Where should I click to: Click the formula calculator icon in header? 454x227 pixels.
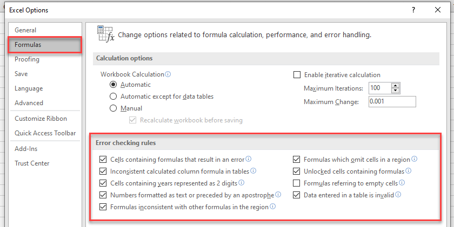[106, 34]
